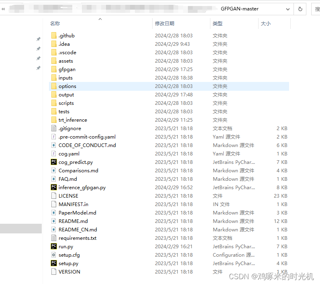Viewport: 320px width, 284px height.
Task: Click the PyCharm icon of setup.py
Action: point(54,264)
